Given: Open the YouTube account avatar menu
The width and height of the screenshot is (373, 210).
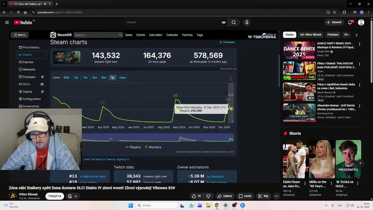Looking at the screenshot, I should (x=361, y=22).
